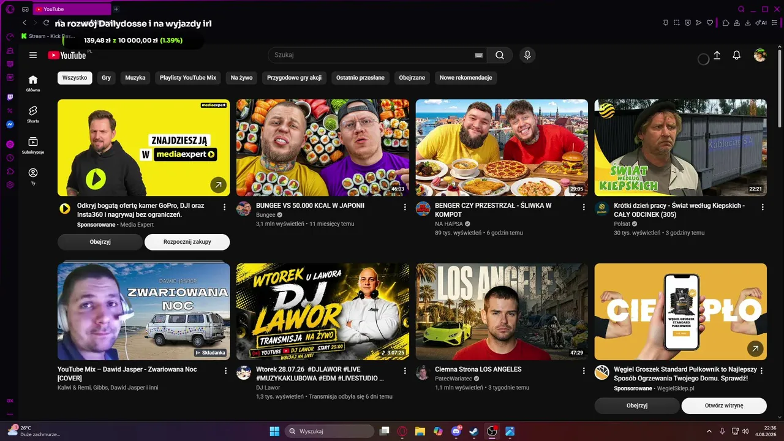Select the Nowe rekomendacje chip
This screenshot has height=441, width=784.
point(466,78)
